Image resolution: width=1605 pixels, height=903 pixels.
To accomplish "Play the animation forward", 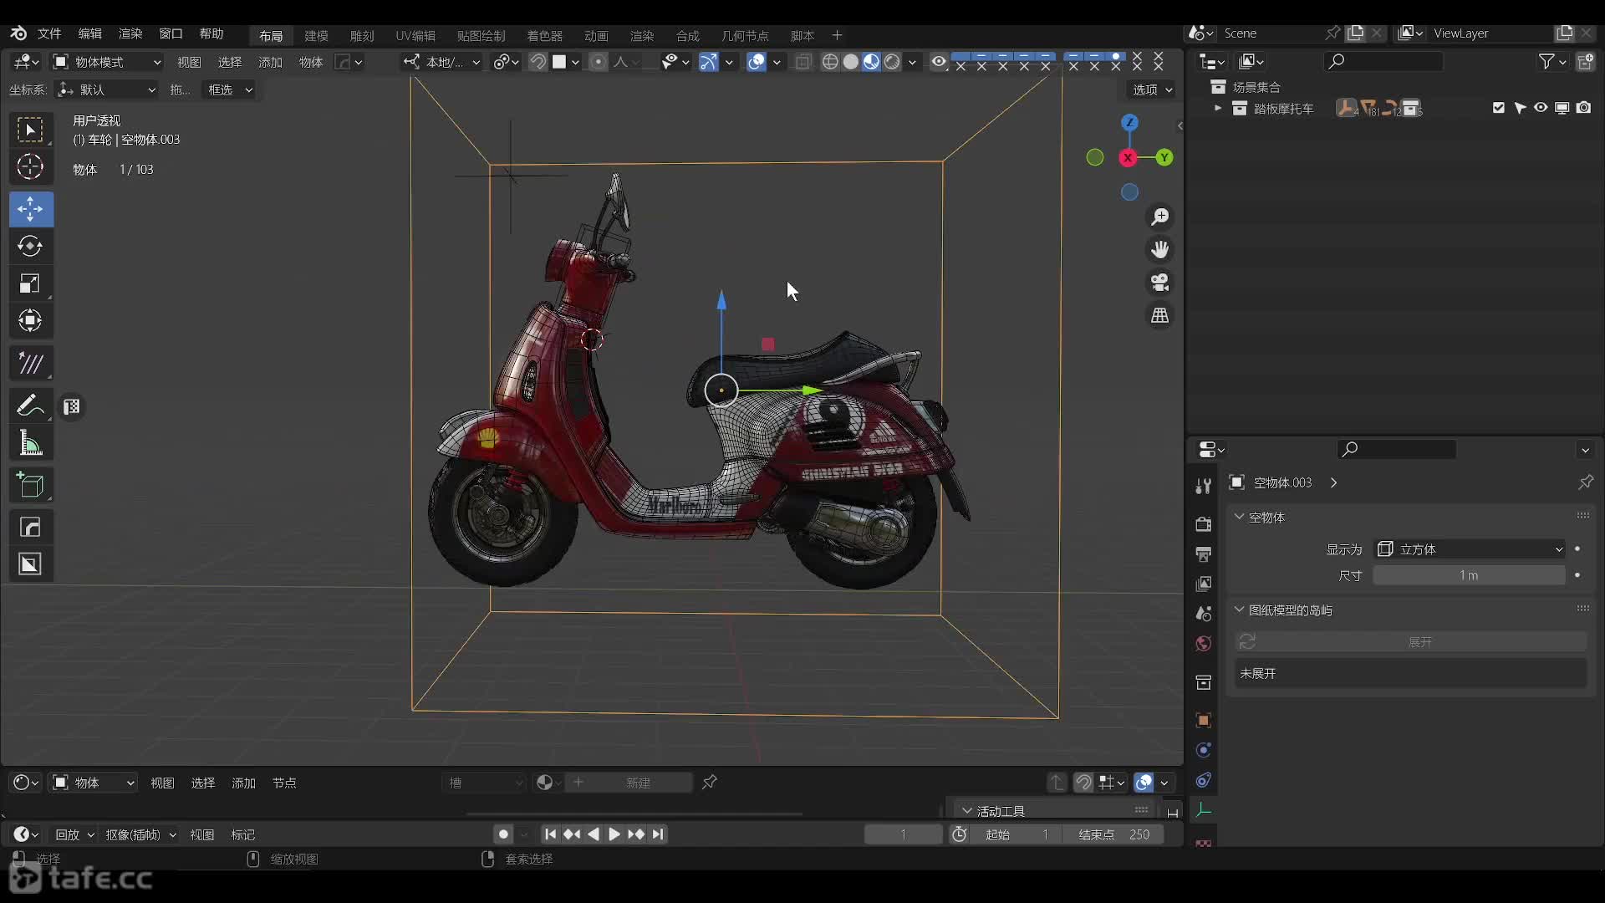I will click(614, 834).
